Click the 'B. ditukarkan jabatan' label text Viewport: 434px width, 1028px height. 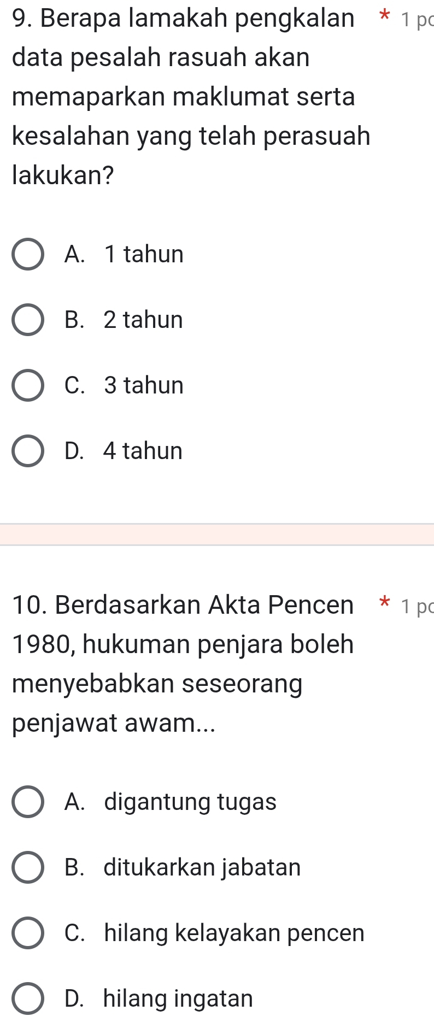coord(183,868)
